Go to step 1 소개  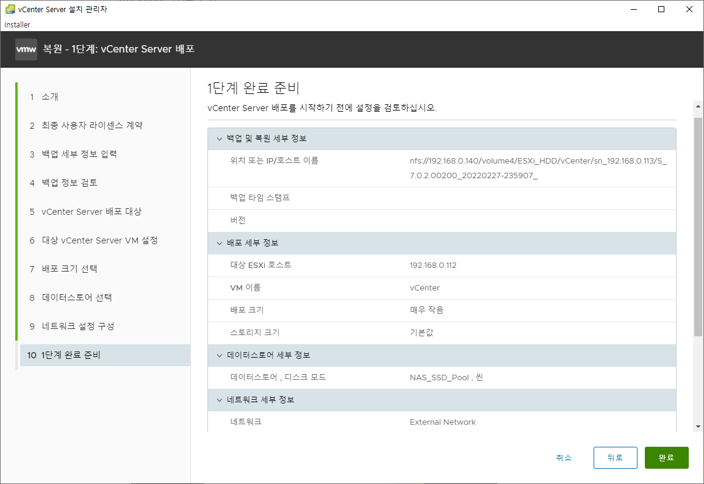coord(44,96)
